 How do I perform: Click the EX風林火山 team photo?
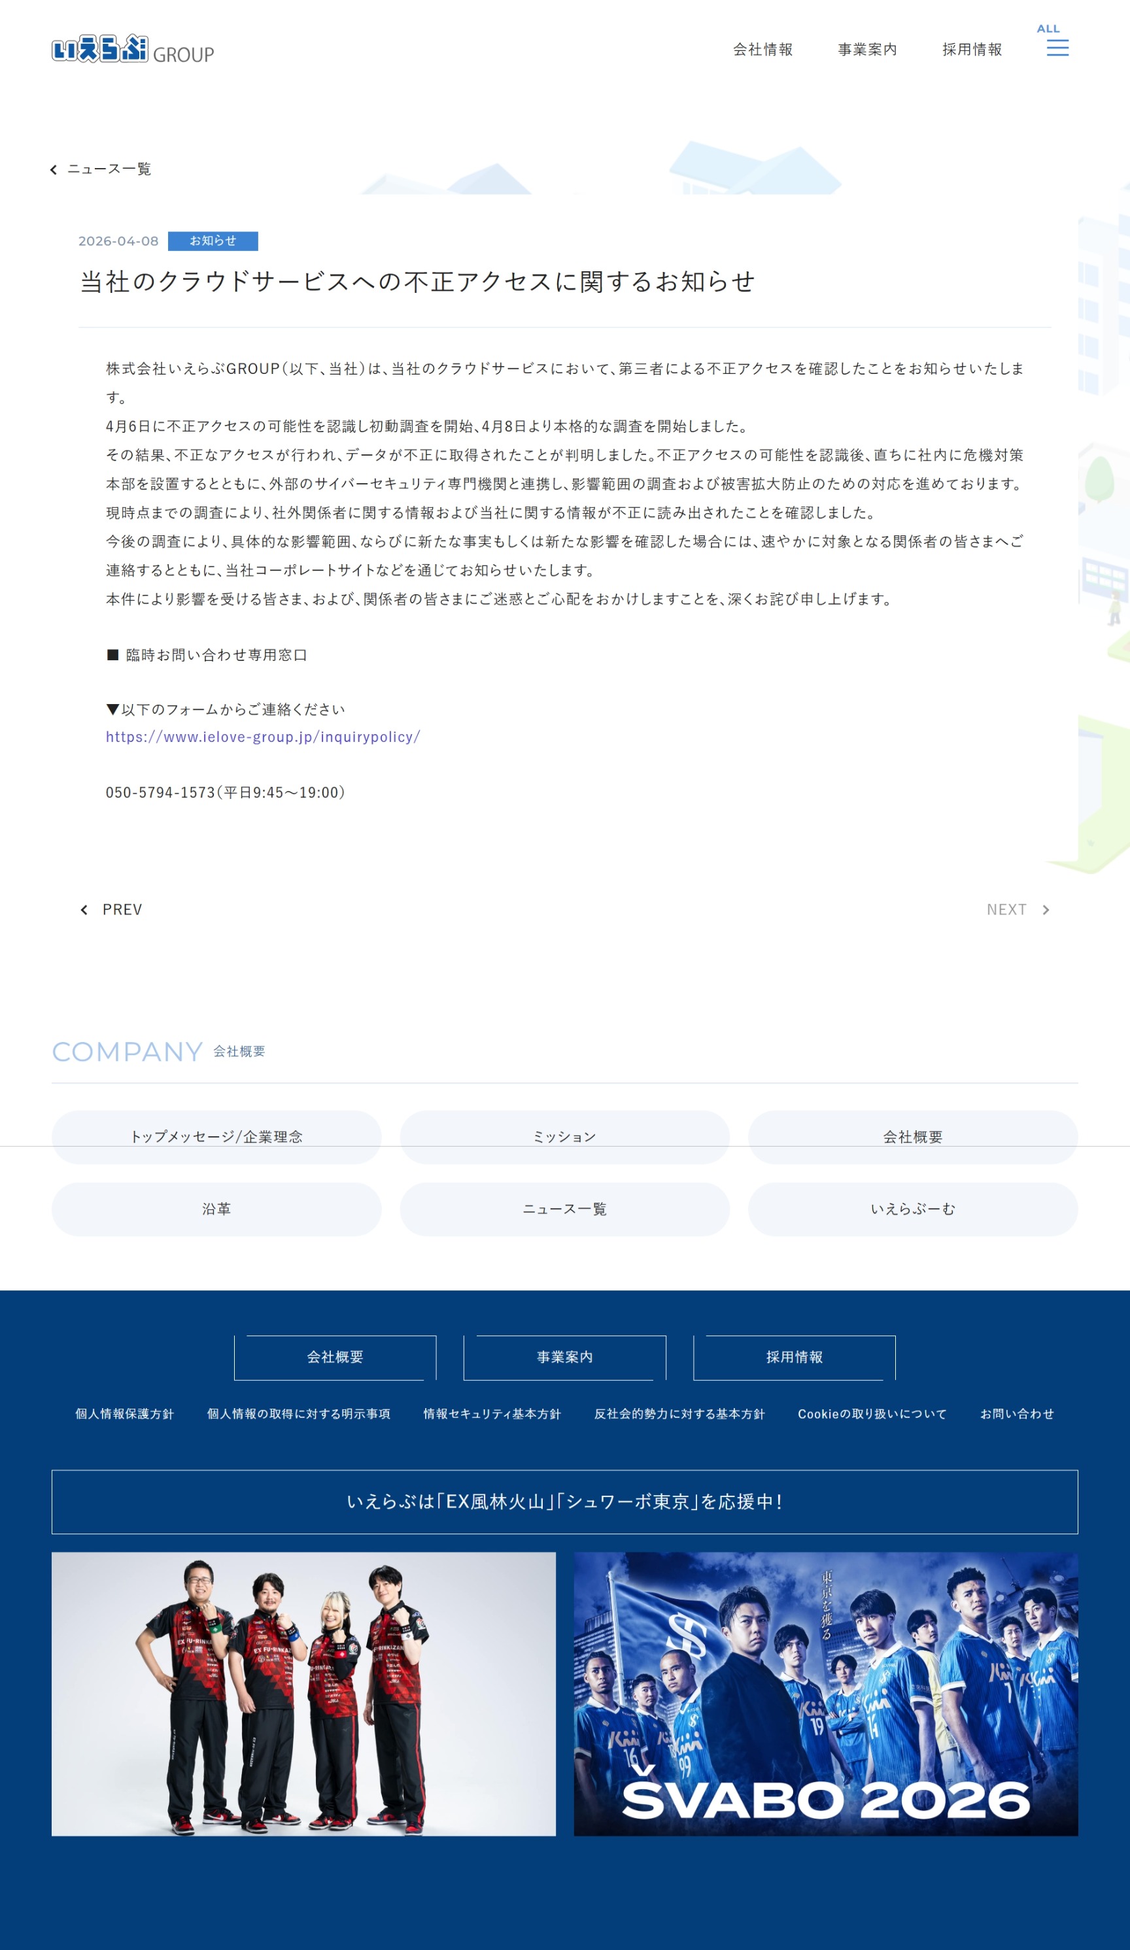pyautogui.click(x=303, y=1694)
